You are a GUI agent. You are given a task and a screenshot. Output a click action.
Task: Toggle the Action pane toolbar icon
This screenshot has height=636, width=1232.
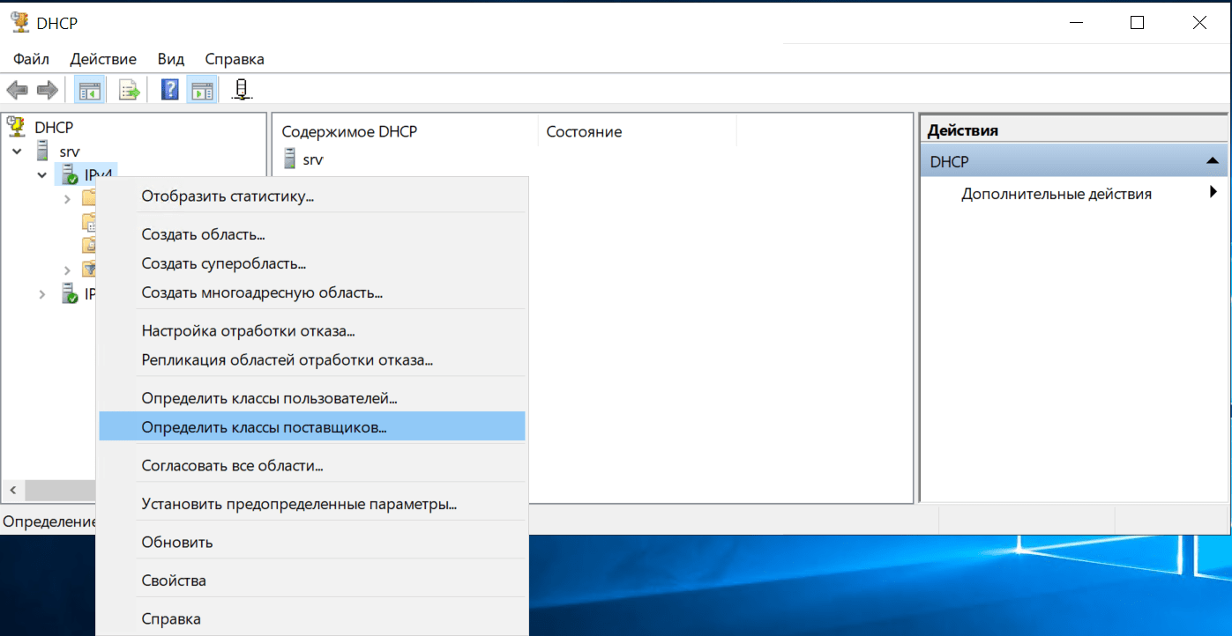203,90
